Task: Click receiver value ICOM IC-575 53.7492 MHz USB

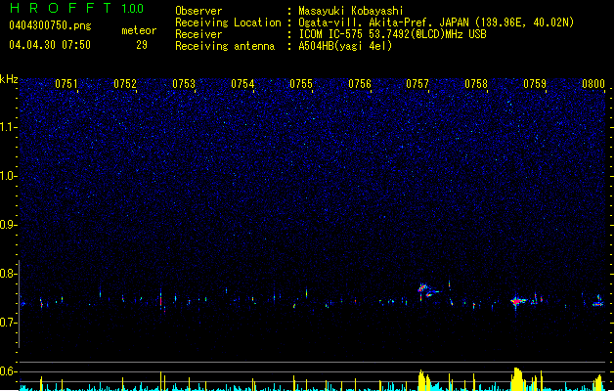Action: (392, 34)
